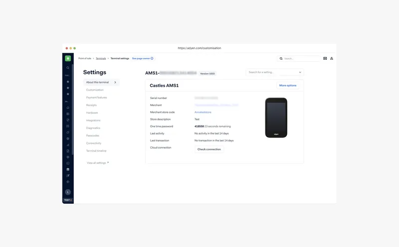Focus the top Search input field

click(299, 58)
